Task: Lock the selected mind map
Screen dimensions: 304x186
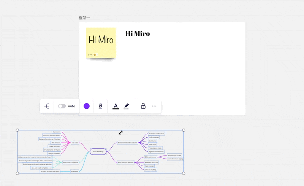Action: 143,106
